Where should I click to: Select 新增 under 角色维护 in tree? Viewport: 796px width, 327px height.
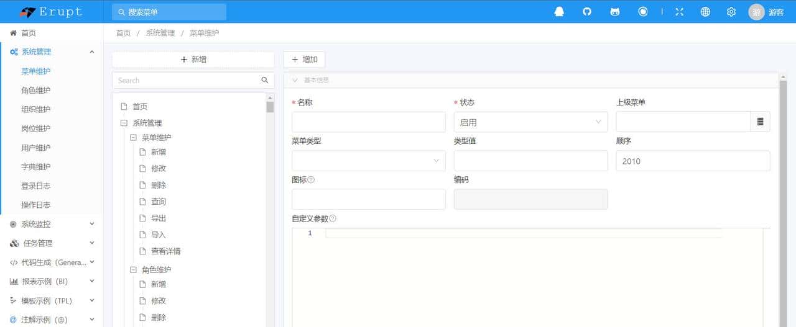coord(159,284)
